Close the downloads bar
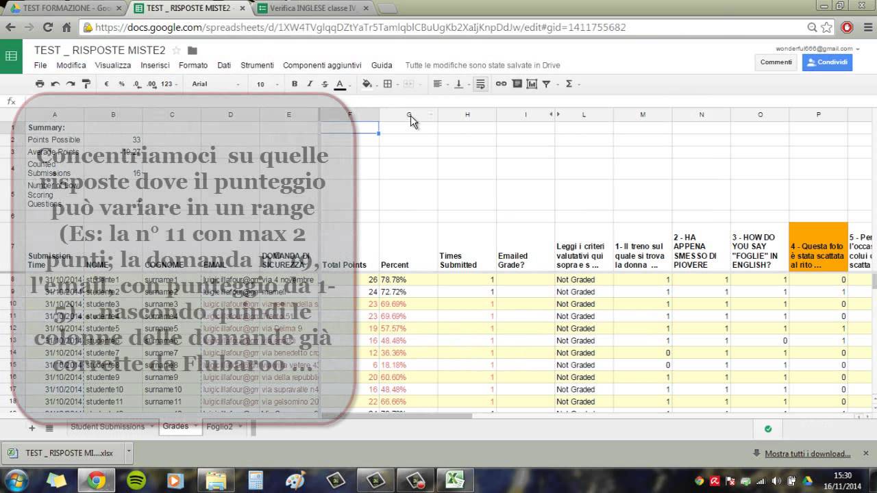Viewport: 877px width, 493px height. 866,453
